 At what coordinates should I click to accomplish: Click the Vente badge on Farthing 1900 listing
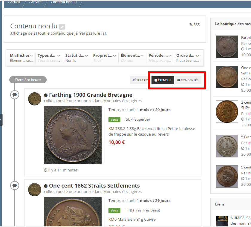point(114,120)
